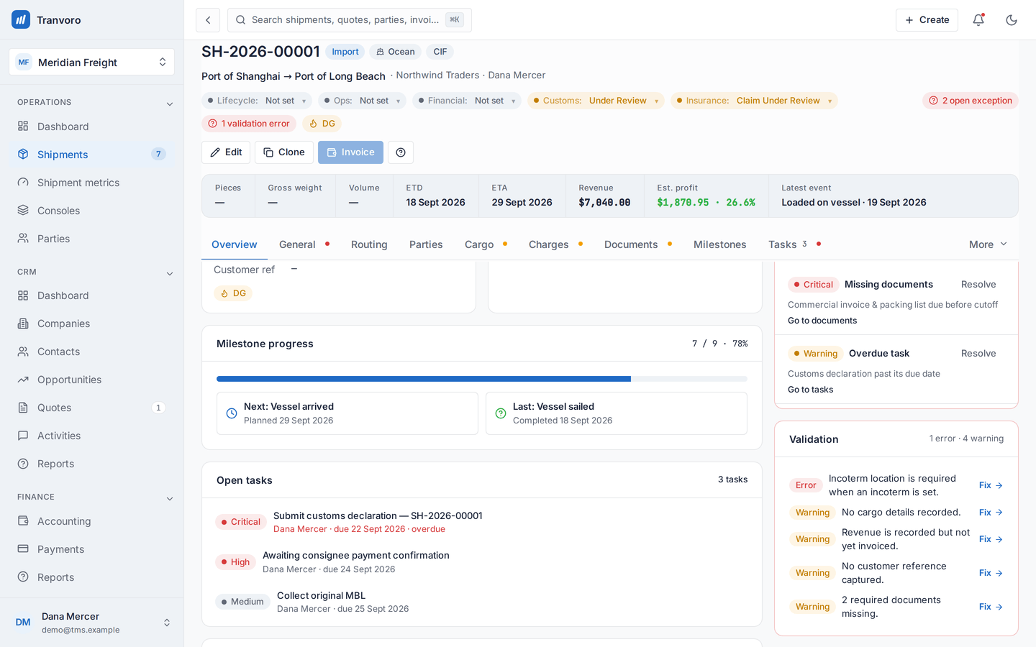Click the Edit button
The width and height of the screenshot is (1036, 647).
pos(226,152)
